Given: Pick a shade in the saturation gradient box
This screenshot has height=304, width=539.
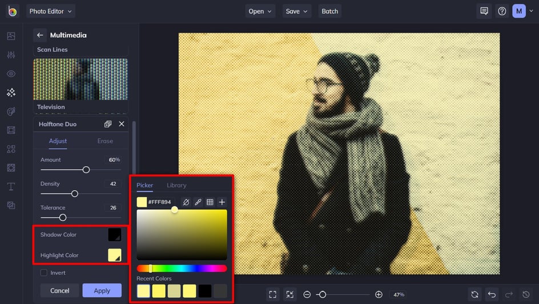Looking at the screenshot, I should [x=182, y=234].
